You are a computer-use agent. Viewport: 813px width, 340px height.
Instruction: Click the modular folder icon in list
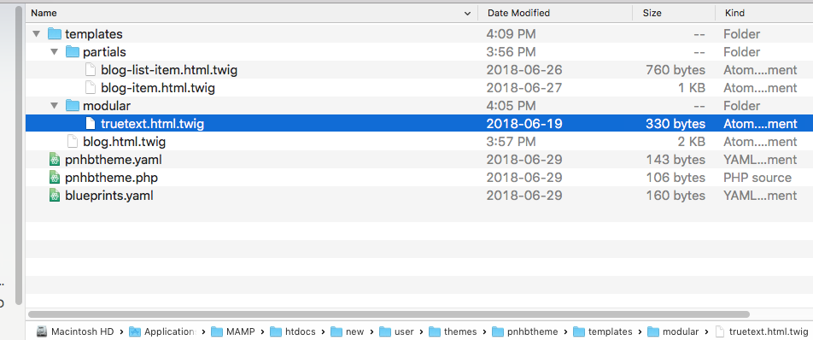(x=73, y=106)
